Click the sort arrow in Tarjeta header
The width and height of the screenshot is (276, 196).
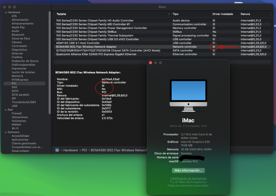[x=169, y=14]
